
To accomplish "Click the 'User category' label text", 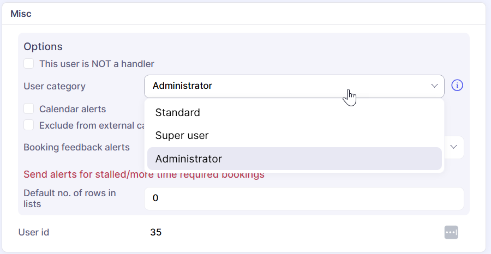I will point(55,86).
